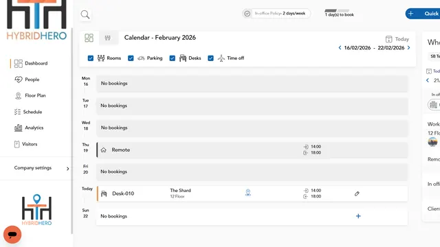Click the HybridHero logo at top
Viewport: 440px width, 247px height.
pos(36,20)
